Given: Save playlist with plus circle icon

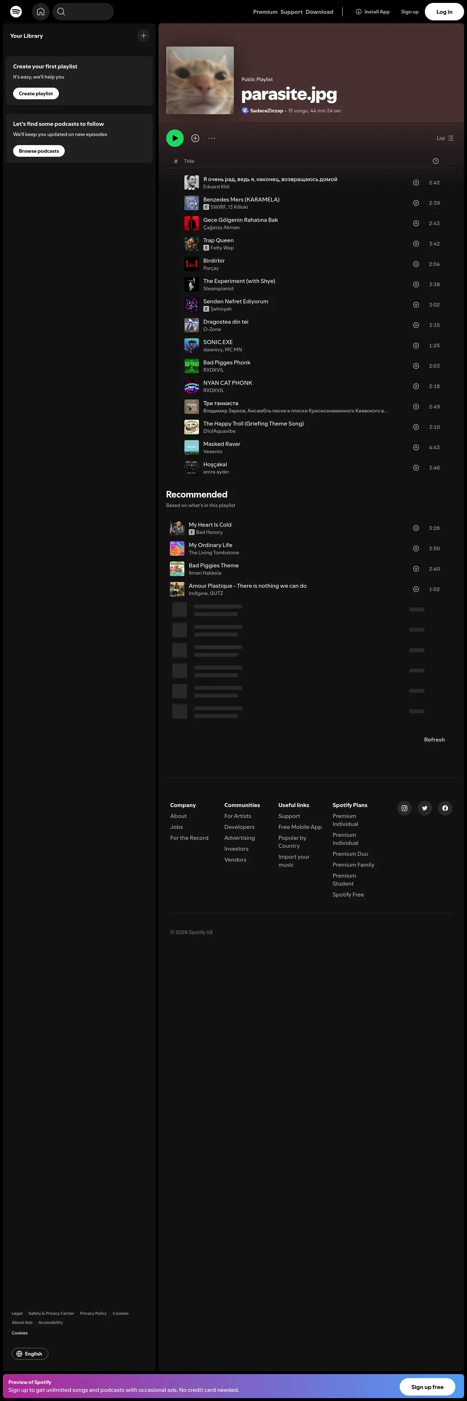Looking at the screenshot, I should point(195,138).
